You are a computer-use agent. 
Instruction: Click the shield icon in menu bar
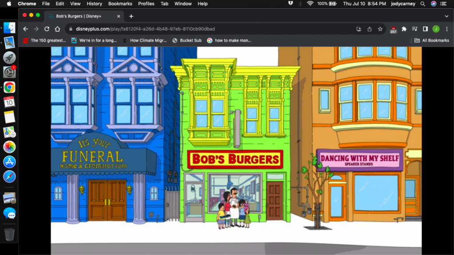[x=291, y=4]
